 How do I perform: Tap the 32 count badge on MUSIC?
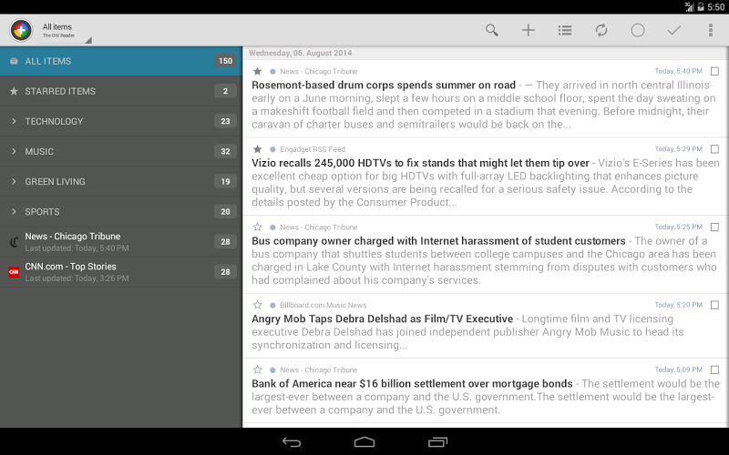(x=225, y=151)
